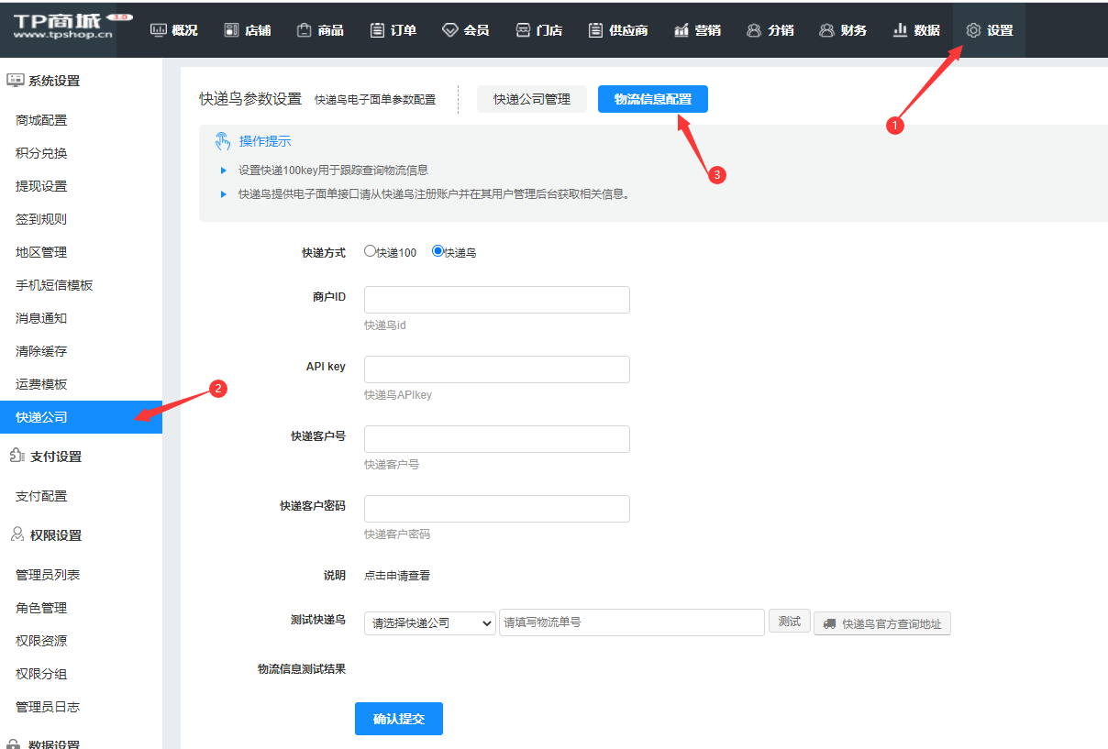
Task: Open the 运费模板 sidebar menu item
Action: click(x=41, y=384)
